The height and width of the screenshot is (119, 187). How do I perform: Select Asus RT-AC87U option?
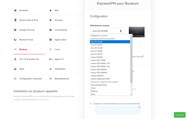[110, 54]
